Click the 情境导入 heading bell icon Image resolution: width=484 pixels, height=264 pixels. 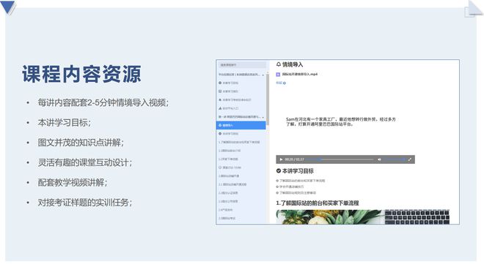click(279, 64)
